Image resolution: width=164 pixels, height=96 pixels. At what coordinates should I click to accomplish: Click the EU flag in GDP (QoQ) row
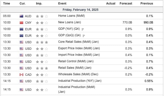tap(21, 36)
